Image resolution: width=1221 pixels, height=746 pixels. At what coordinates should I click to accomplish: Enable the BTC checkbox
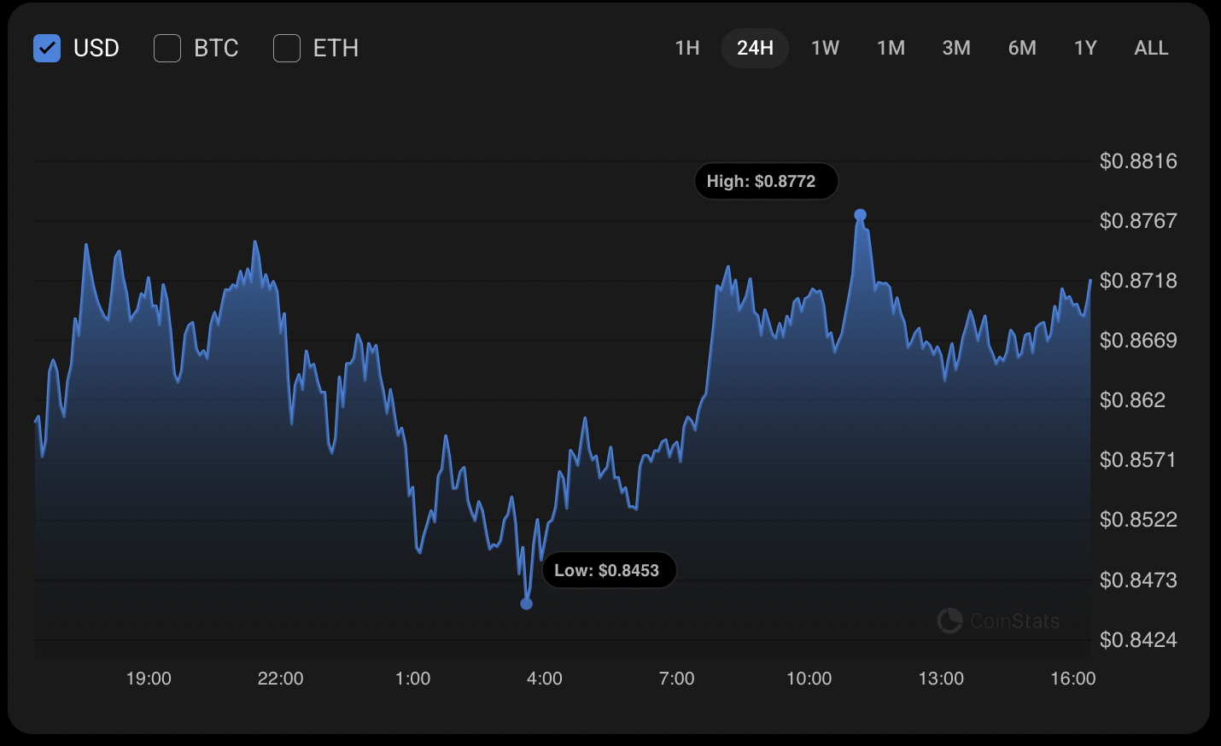click(167, 48)
